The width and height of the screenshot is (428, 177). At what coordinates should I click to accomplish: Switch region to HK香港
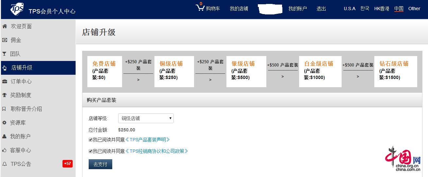coord(382,9)
